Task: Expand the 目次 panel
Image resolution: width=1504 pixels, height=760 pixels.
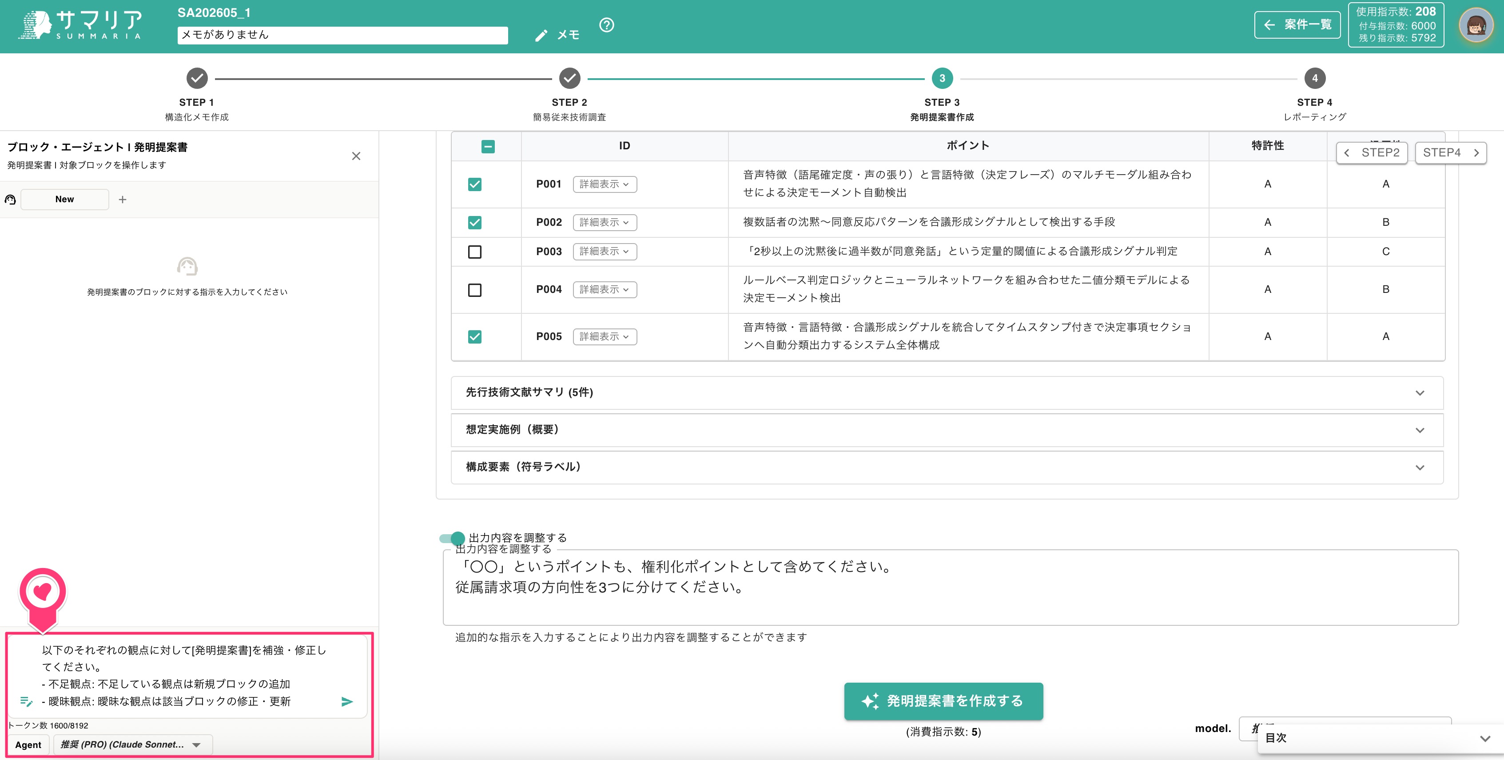Action: click(x=1380, y=738)
